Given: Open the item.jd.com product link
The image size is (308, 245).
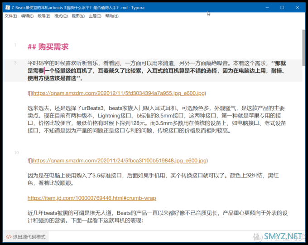Looking at the screenshot, I should tap(92, 198).
